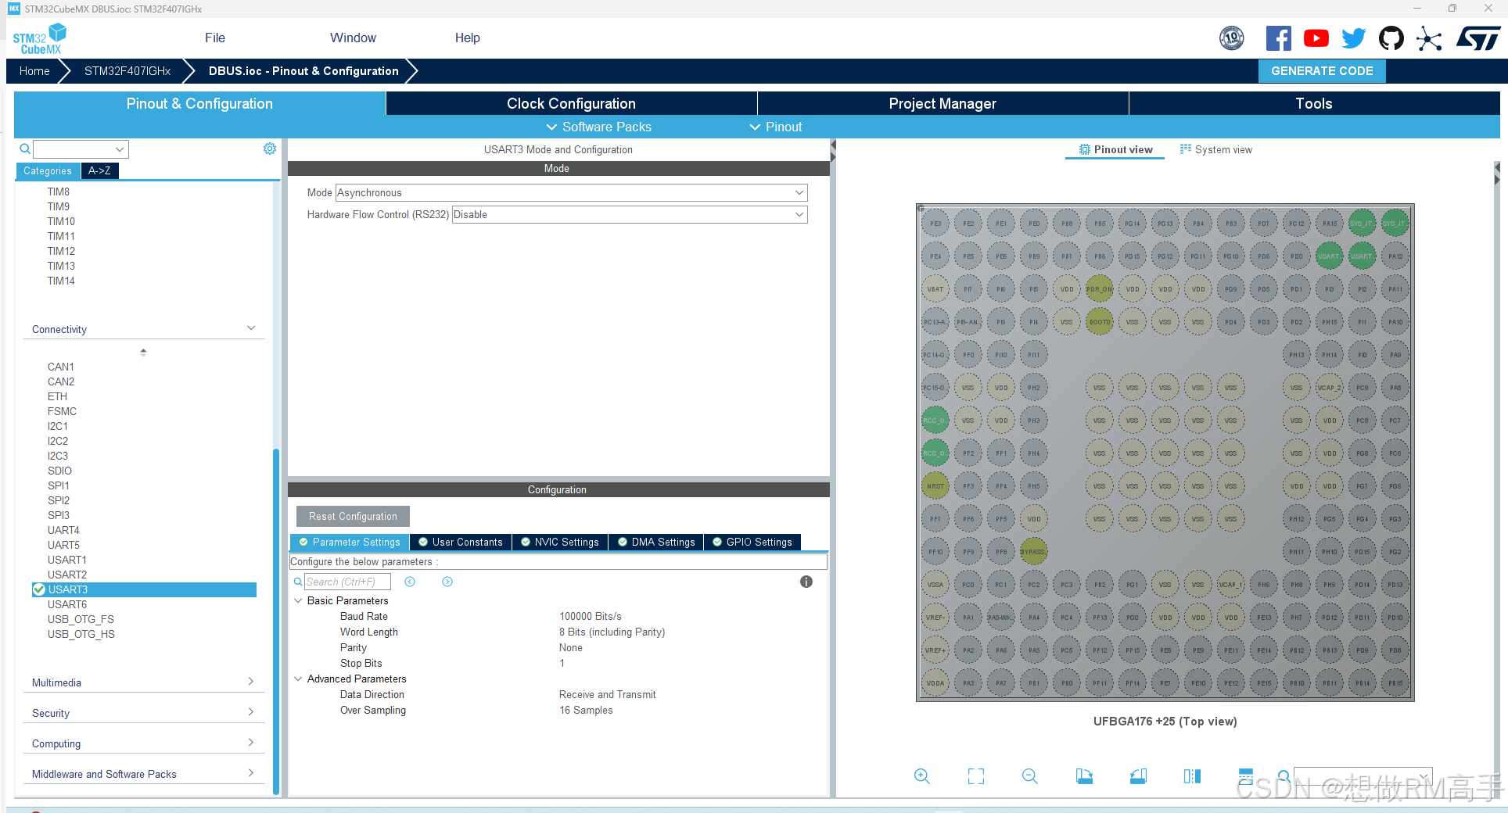Open the Twitter link icon
The width and height of the screenshot is (1508, 813).
click(1354, 38)
